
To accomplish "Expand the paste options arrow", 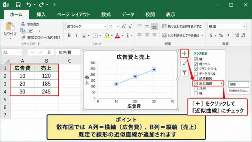I will pyautogui.click(x=10, y=38).
